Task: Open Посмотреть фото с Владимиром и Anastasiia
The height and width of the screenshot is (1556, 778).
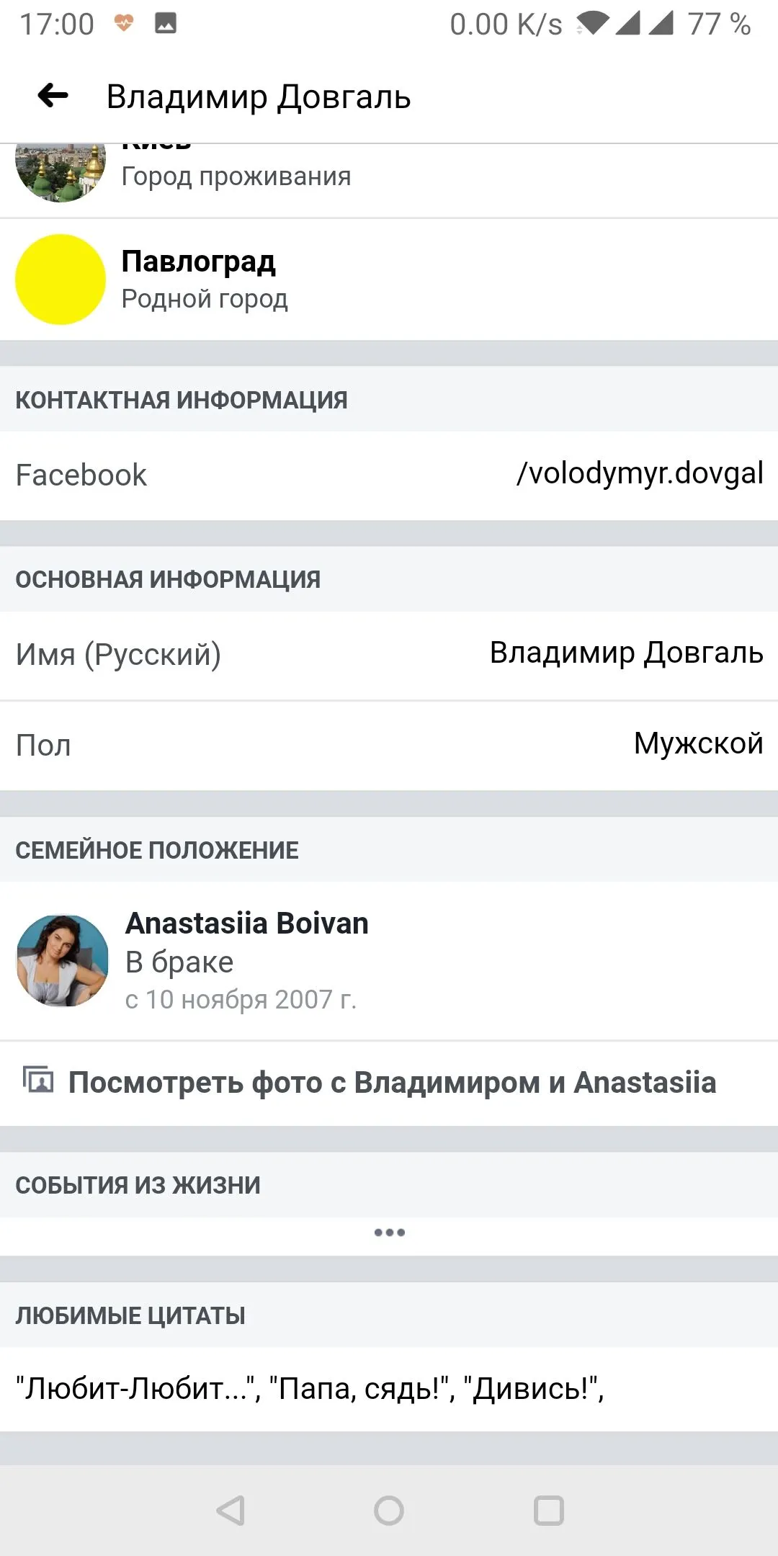Action: click(392, 1083)
